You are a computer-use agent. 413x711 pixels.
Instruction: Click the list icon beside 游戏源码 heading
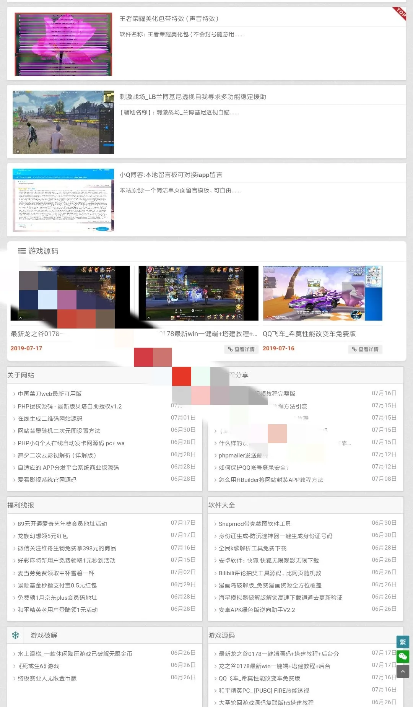point(22,251)
